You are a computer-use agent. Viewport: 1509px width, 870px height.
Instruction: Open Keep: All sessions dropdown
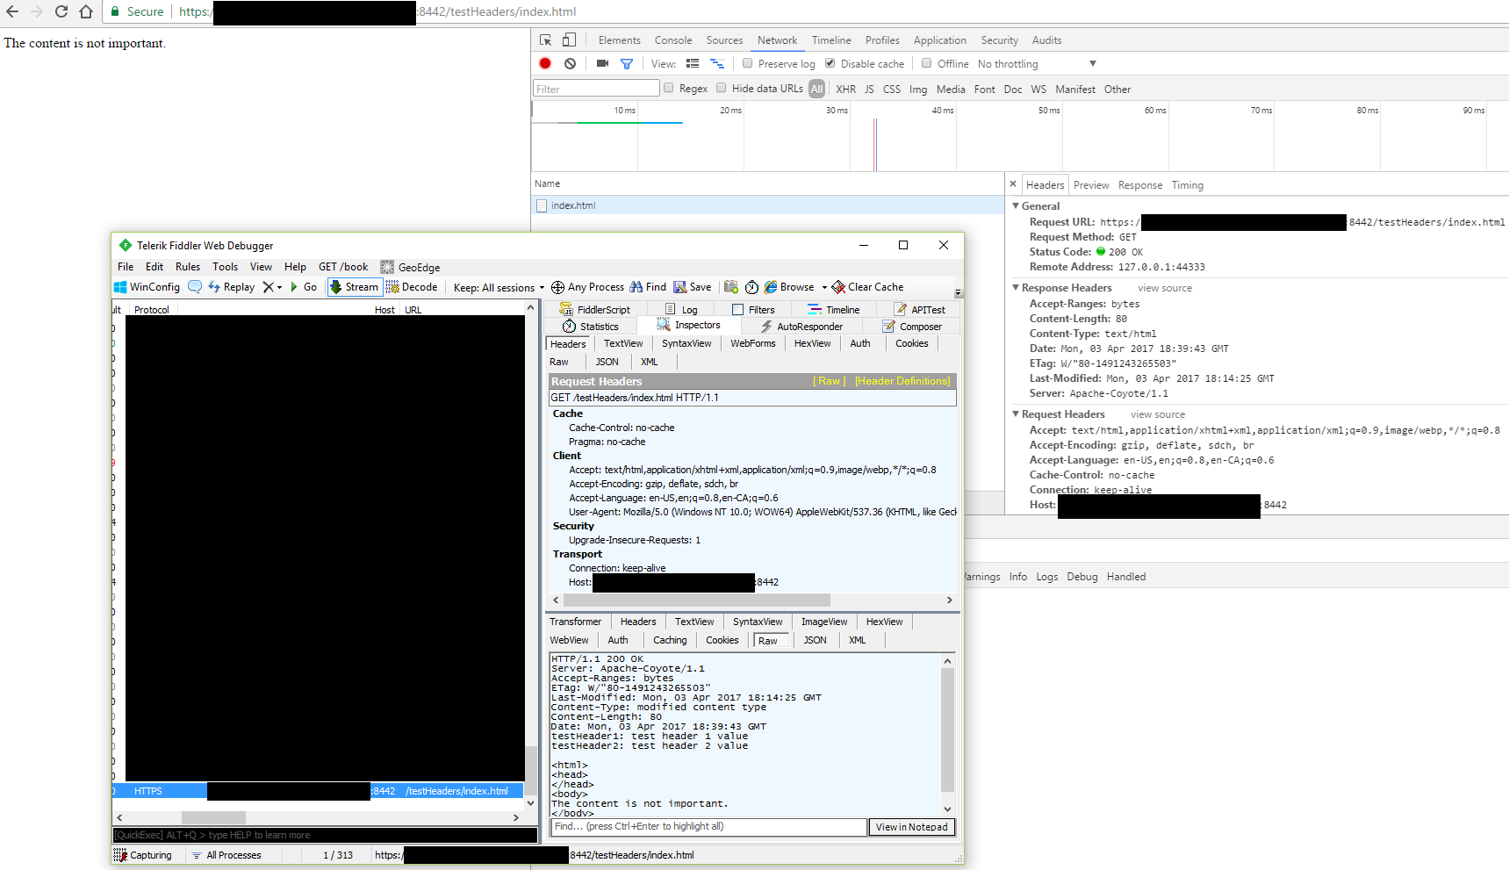pos(499,287)
